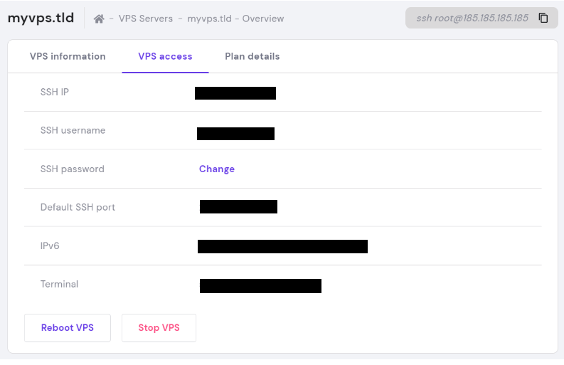Click the redacted Default SSH port value
The image size is (564, 365).
coord(238,206)
